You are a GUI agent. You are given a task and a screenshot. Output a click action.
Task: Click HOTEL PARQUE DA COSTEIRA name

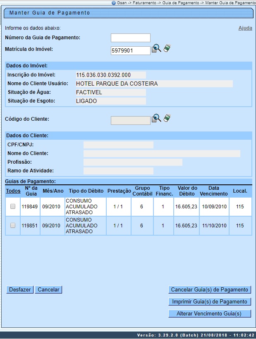117,84
